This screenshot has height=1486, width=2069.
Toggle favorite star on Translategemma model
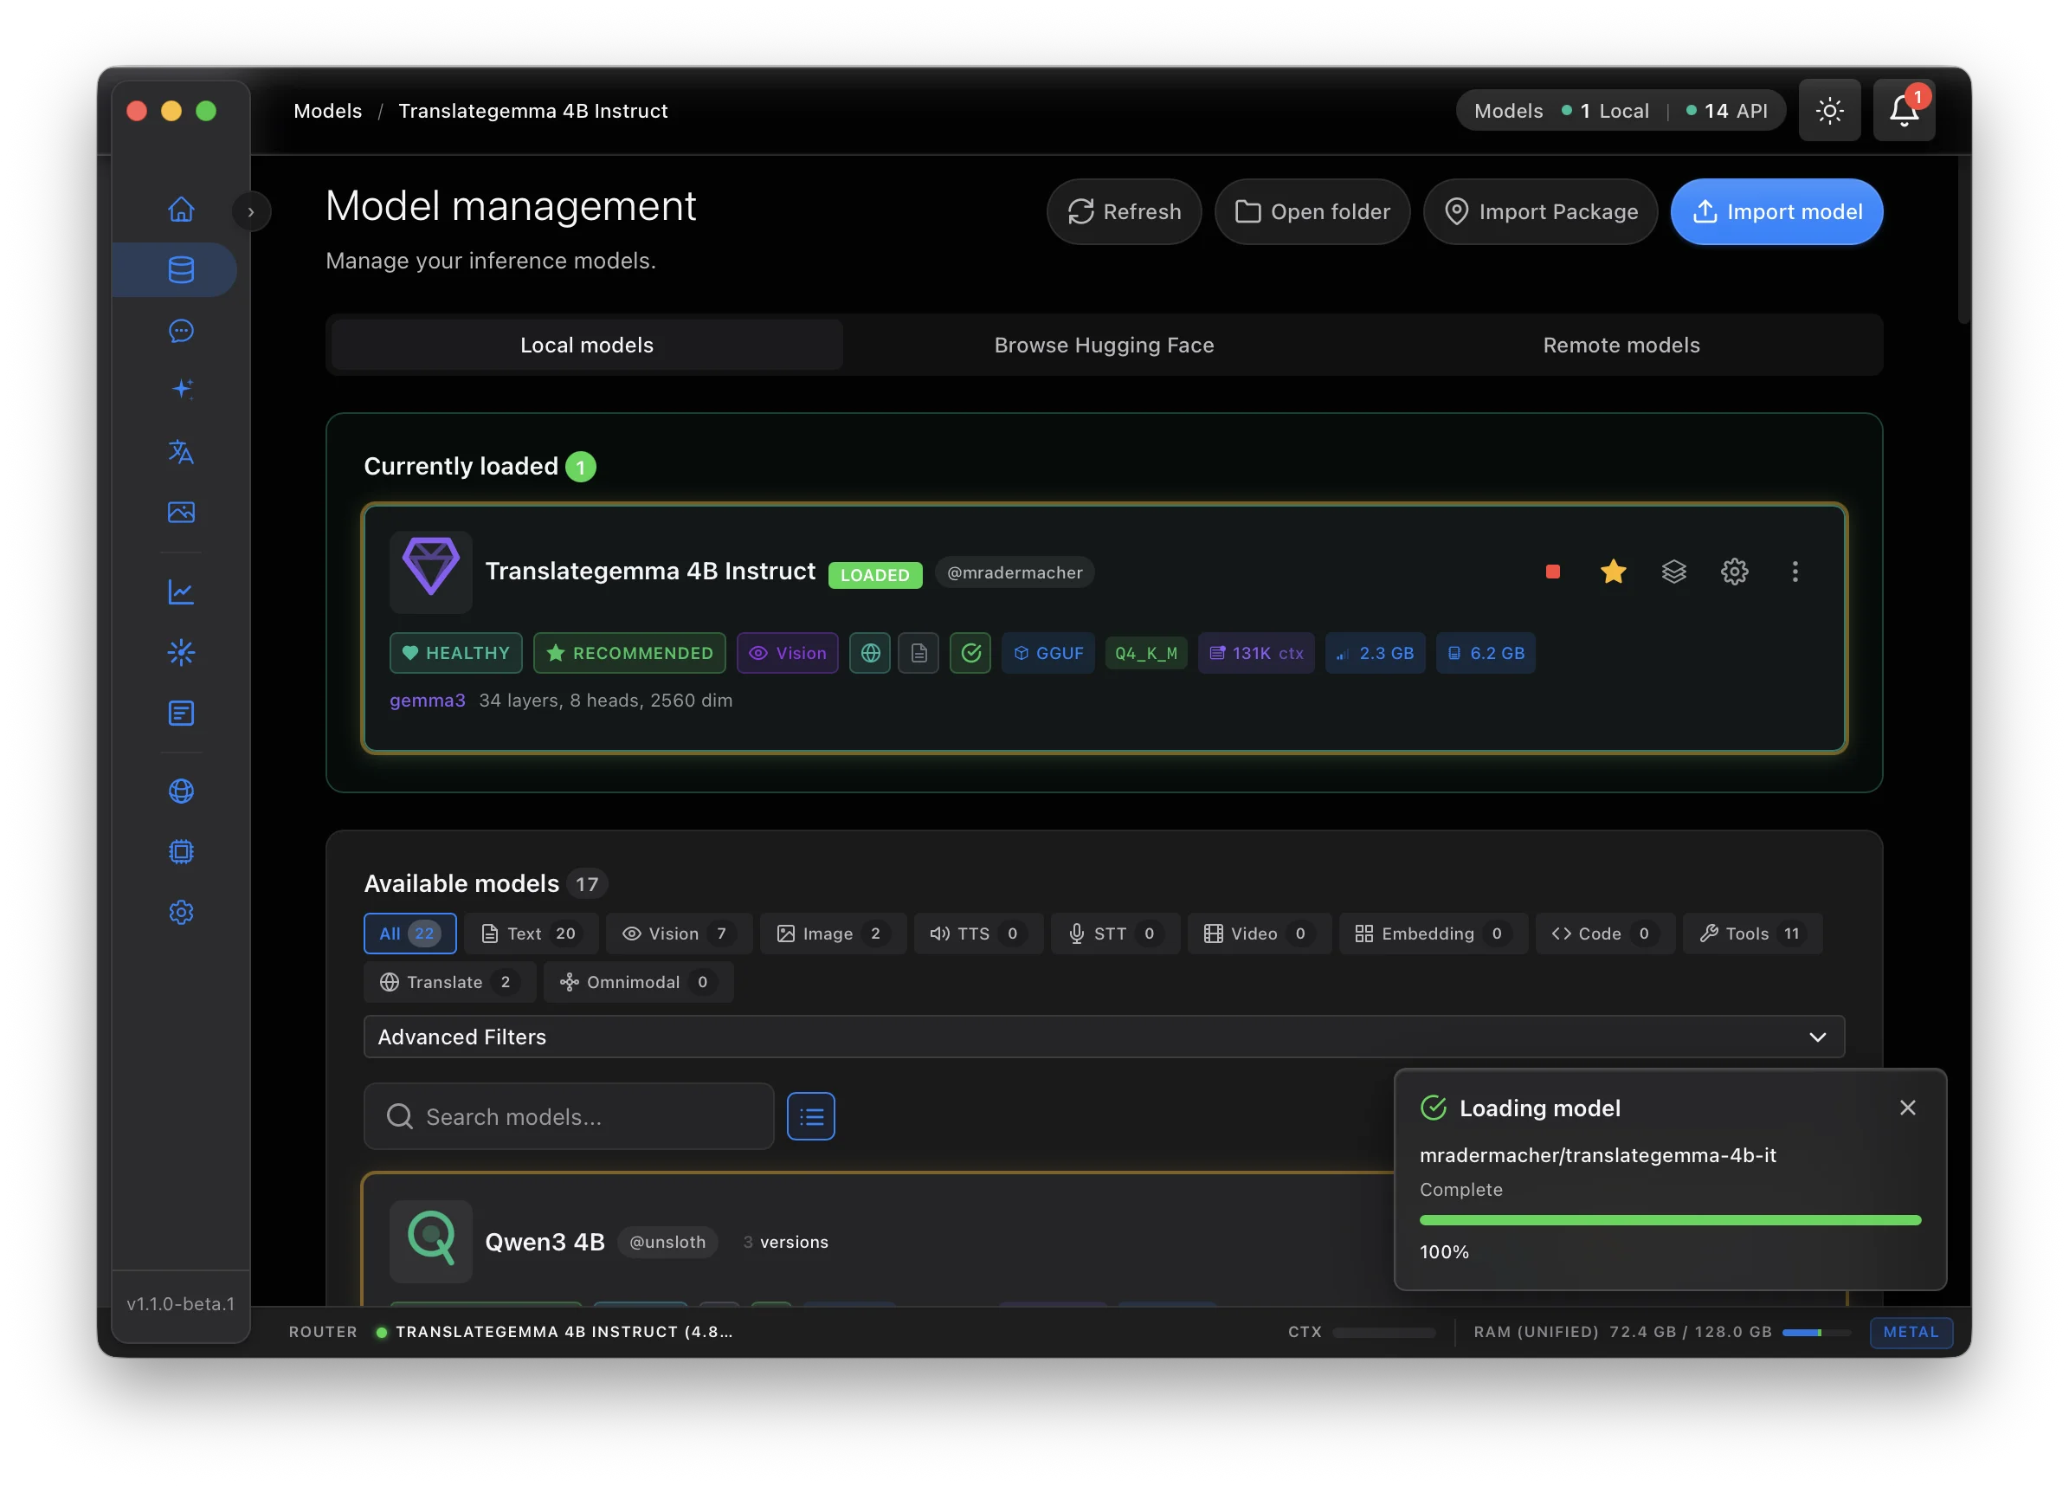(x=1613, y=572)
